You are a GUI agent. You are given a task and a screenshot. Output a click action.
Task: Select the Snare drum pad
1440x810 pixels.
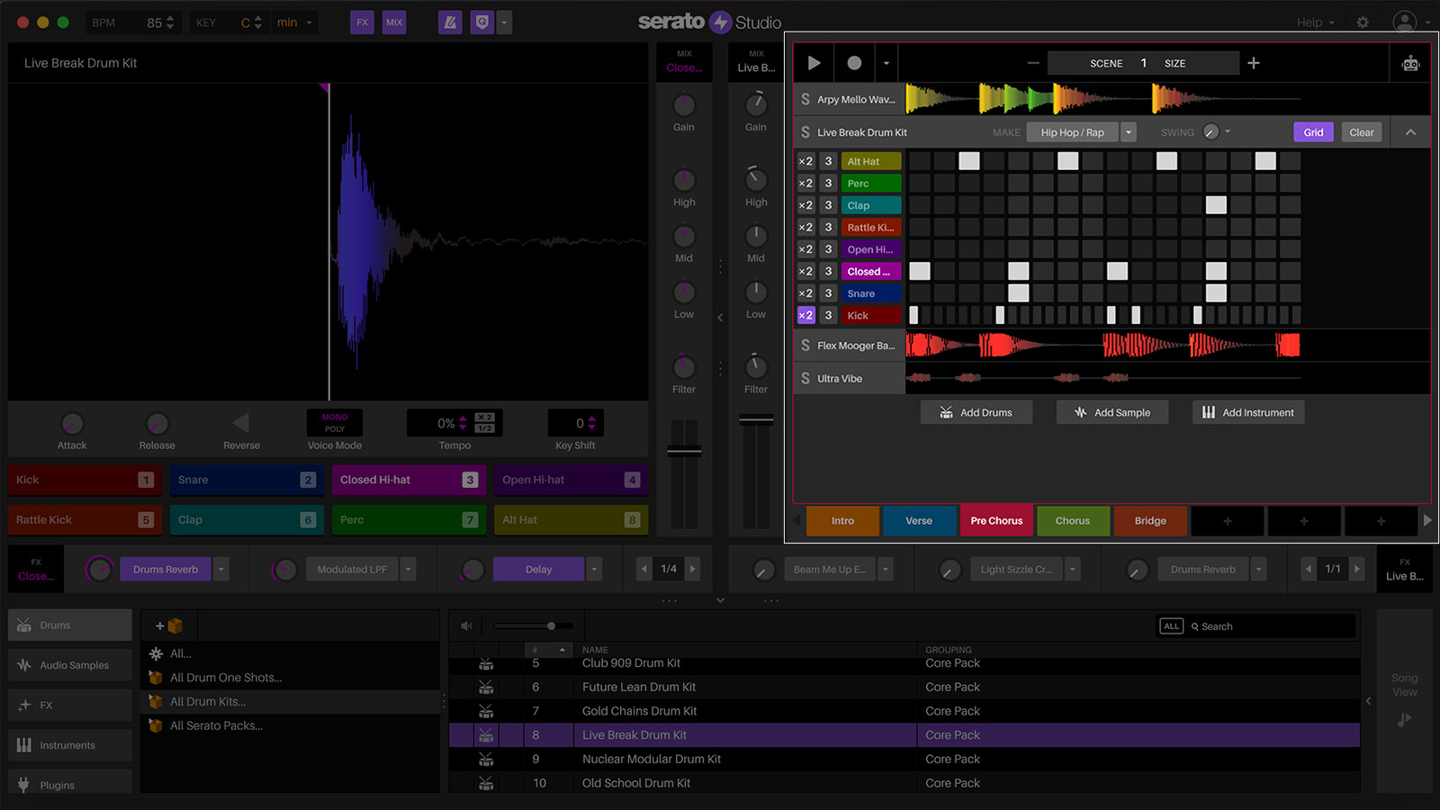[247, 480]
